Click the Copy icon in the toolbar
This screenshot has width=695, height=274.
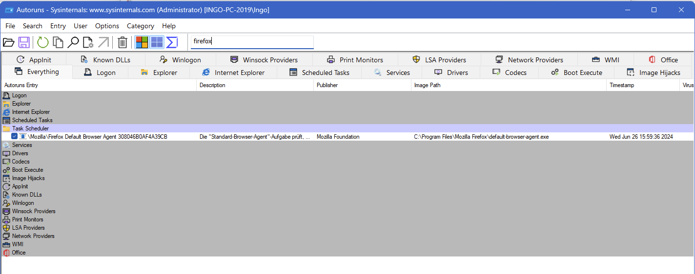click(x=58, y=42)
